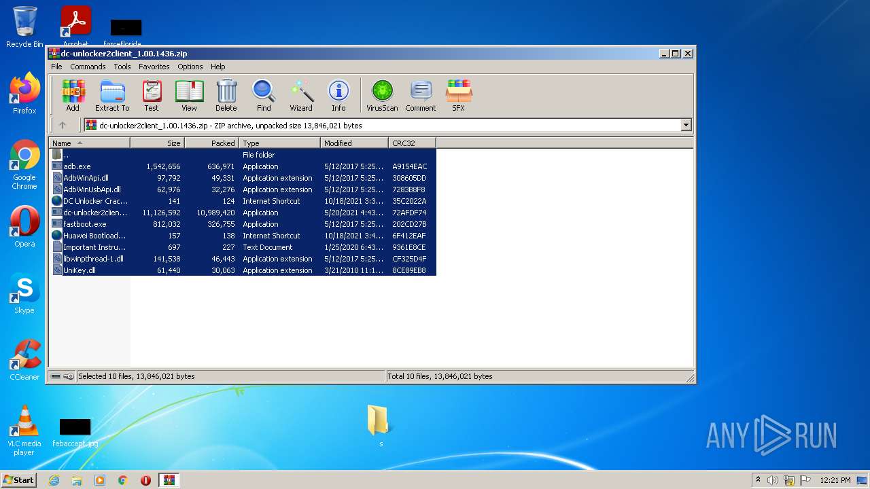Click the SFX toolbar icon
Screen dimensions: 870x489
[x=459, y=95]
